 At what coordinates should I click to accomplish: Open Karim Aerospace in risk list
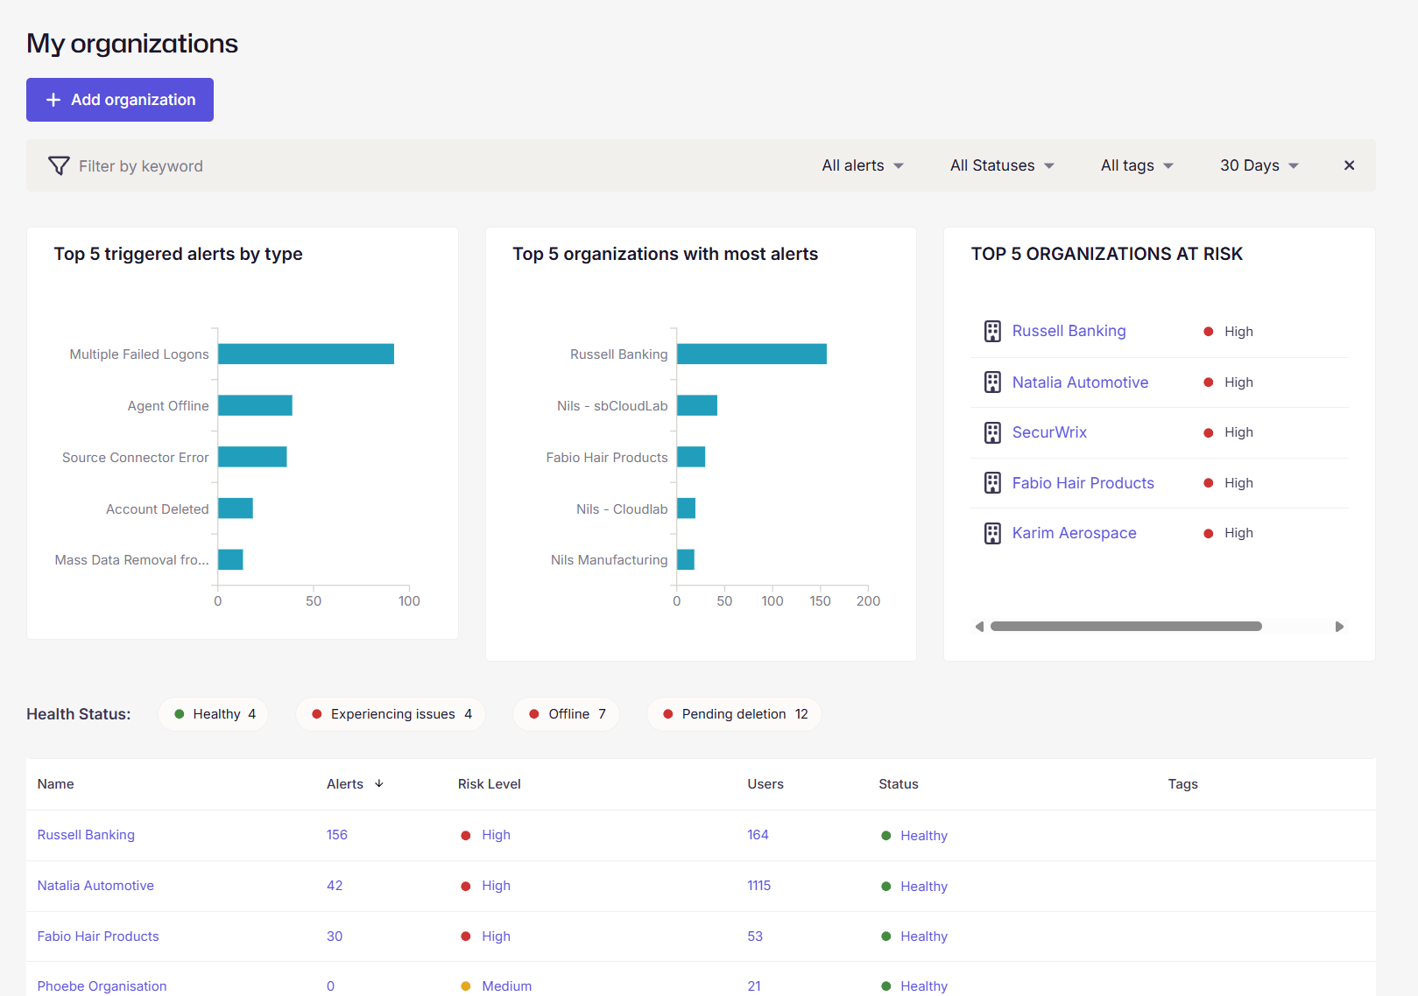click(1074, 533)
